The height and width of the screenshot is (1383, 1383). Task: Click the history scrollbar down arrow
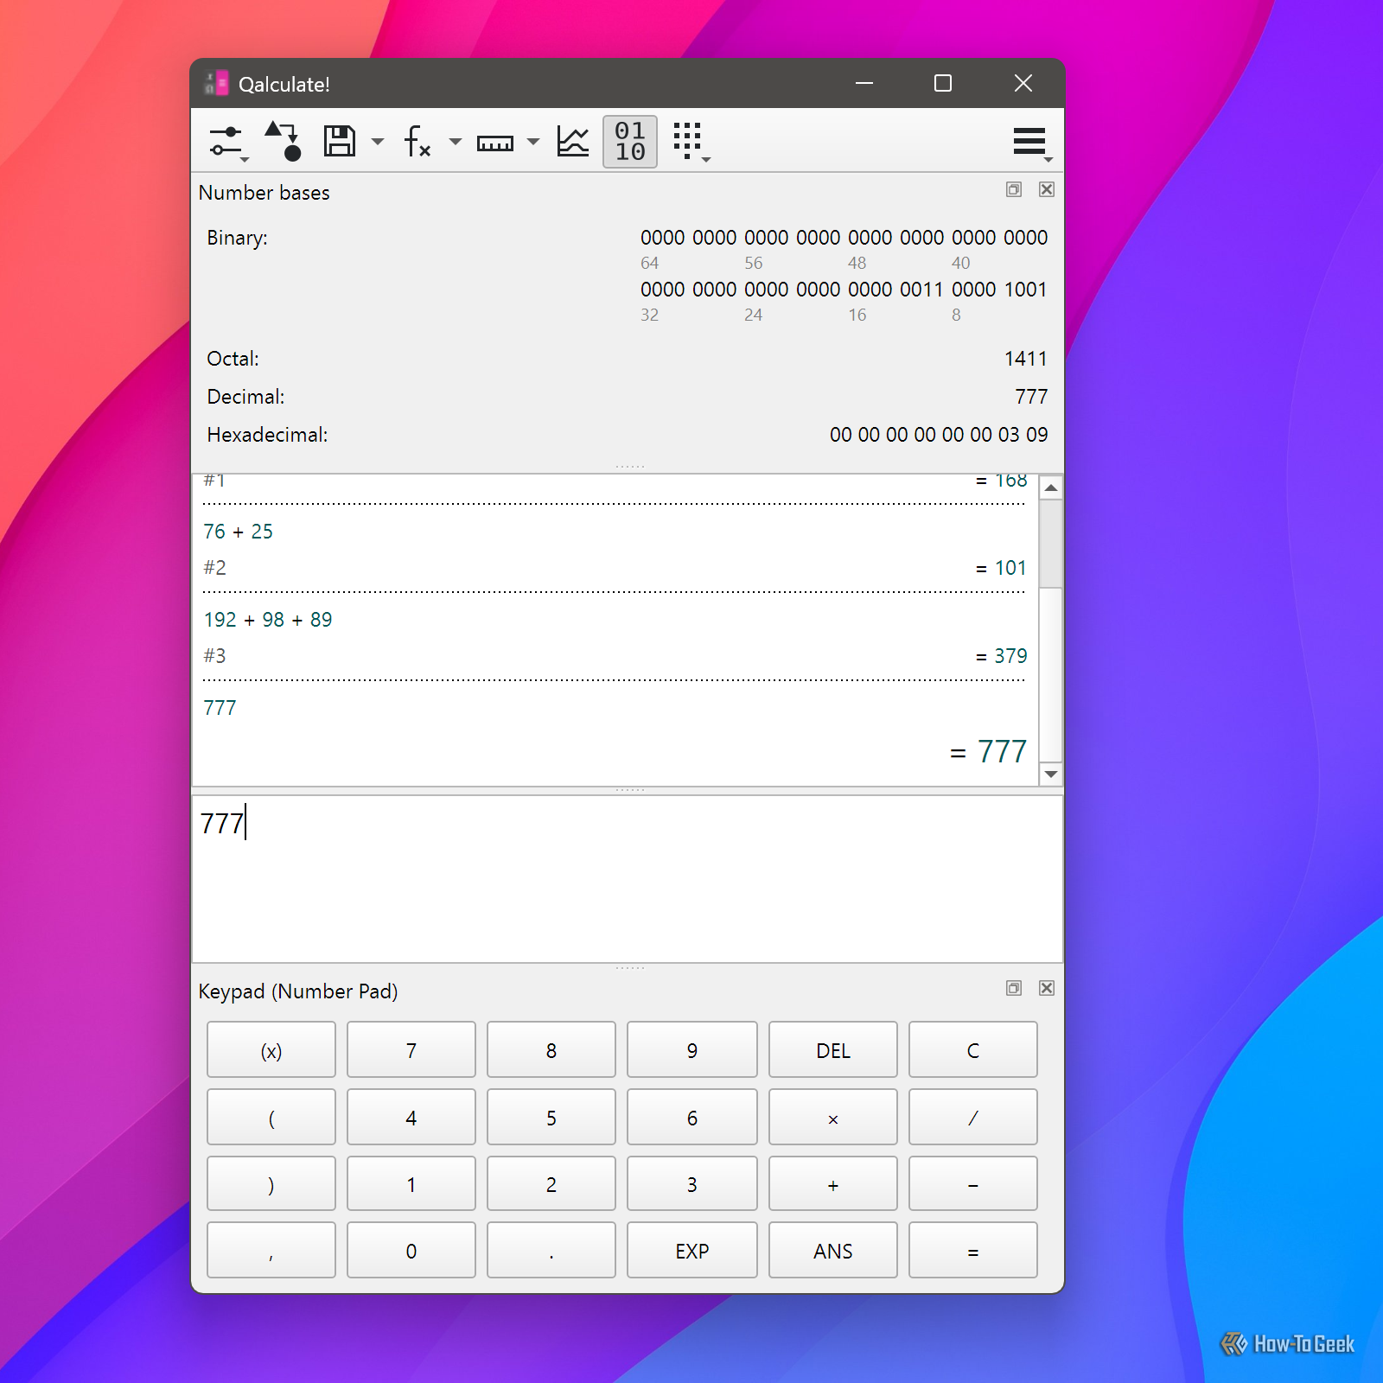(1051, 774)
